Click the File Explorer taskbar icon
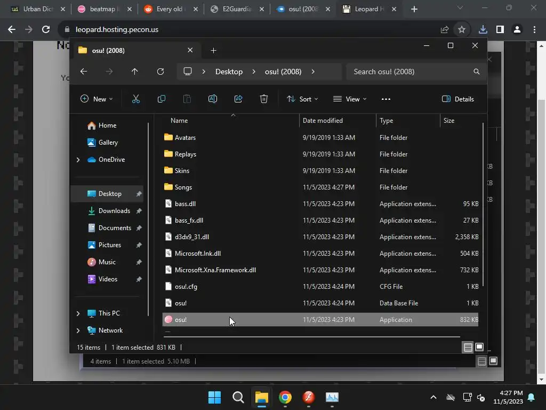Image resolution: width=546 pixels, height=410 pixels. pos(261,397)
